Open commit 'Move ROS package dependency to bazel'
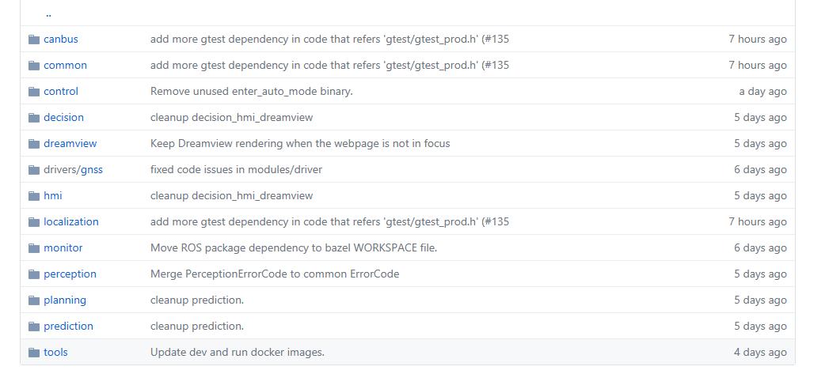 (x=293, y=248)
